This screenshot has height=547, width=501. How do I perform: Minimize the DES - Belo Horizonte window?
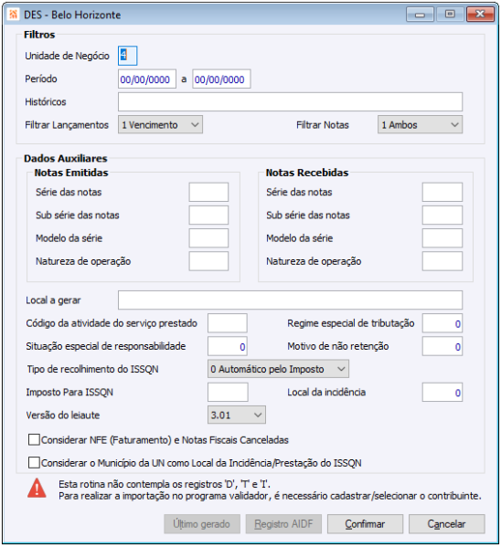pyautogui.click(x=420, y=15)
